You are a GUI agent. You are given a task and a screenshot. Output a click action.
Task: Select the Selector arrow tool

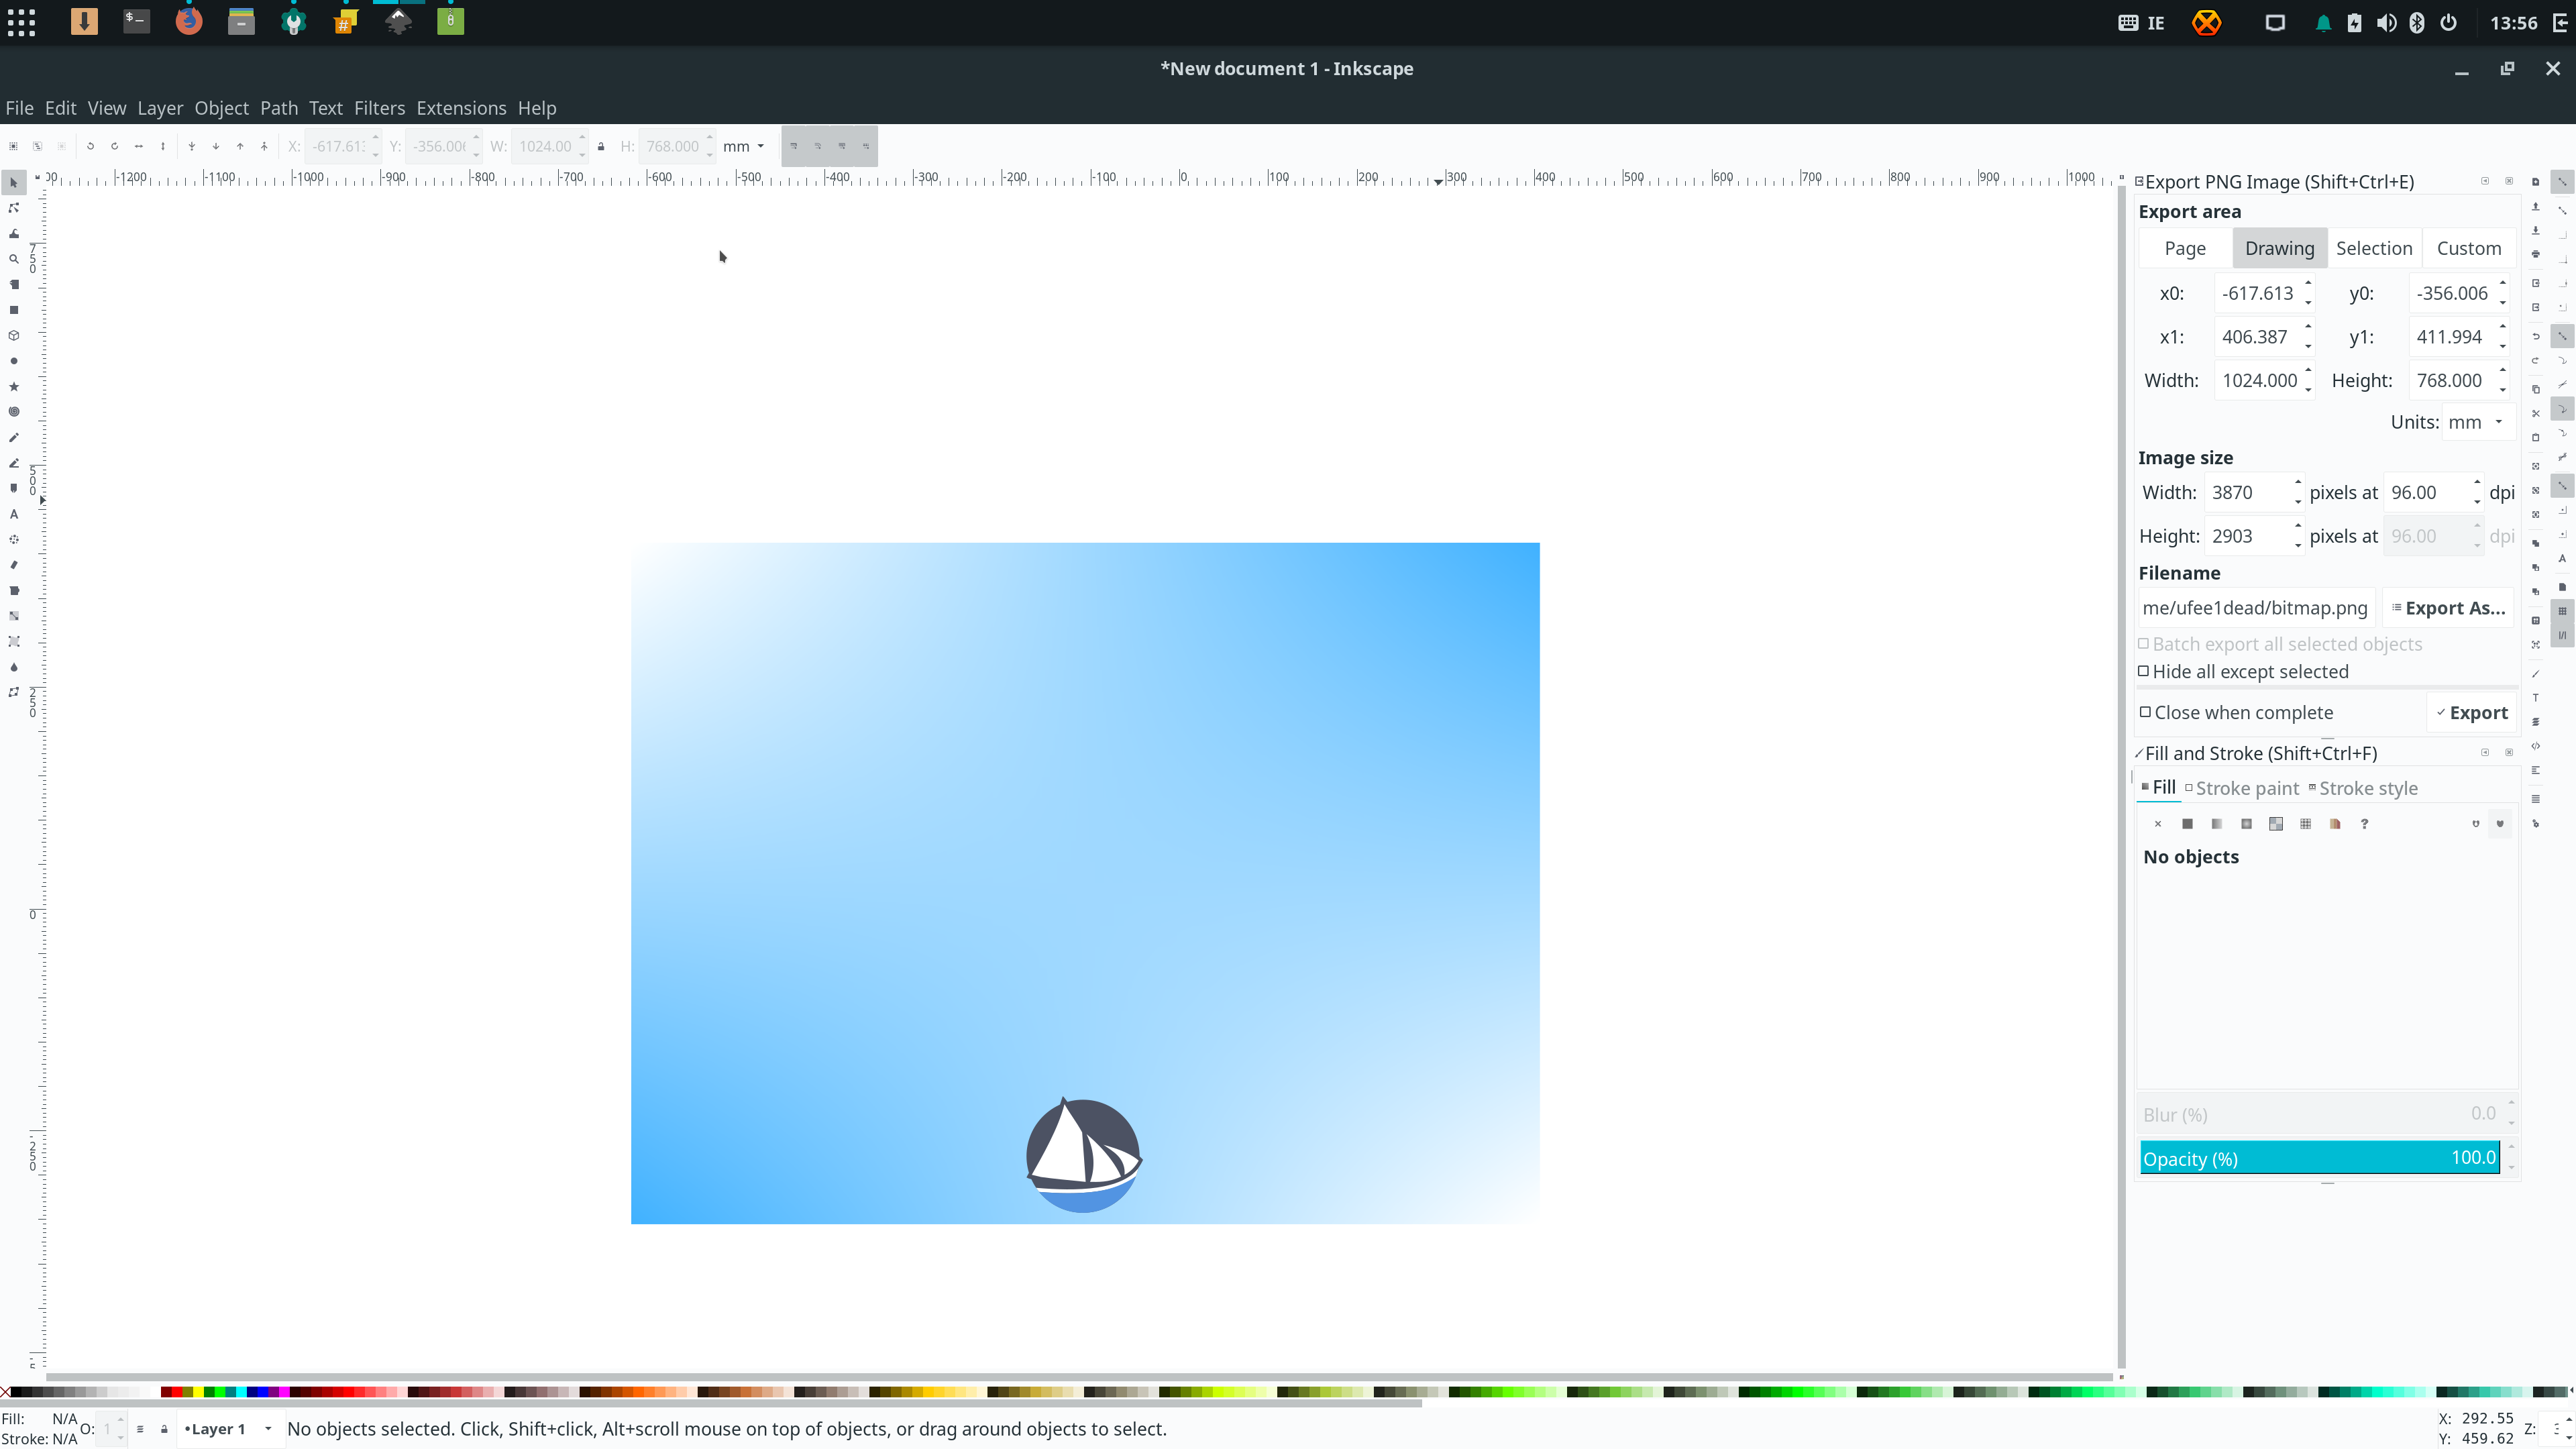coord(14,183)
